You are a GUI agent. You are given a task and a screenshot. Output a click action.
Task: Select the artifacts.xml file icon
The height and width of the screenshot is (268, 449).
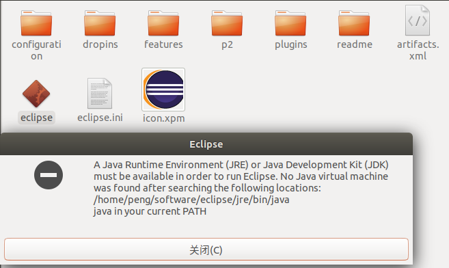pos(418,21)
